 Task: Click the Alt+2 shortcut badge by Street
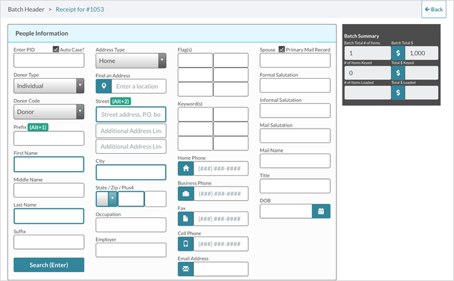[x=121, y=101]
